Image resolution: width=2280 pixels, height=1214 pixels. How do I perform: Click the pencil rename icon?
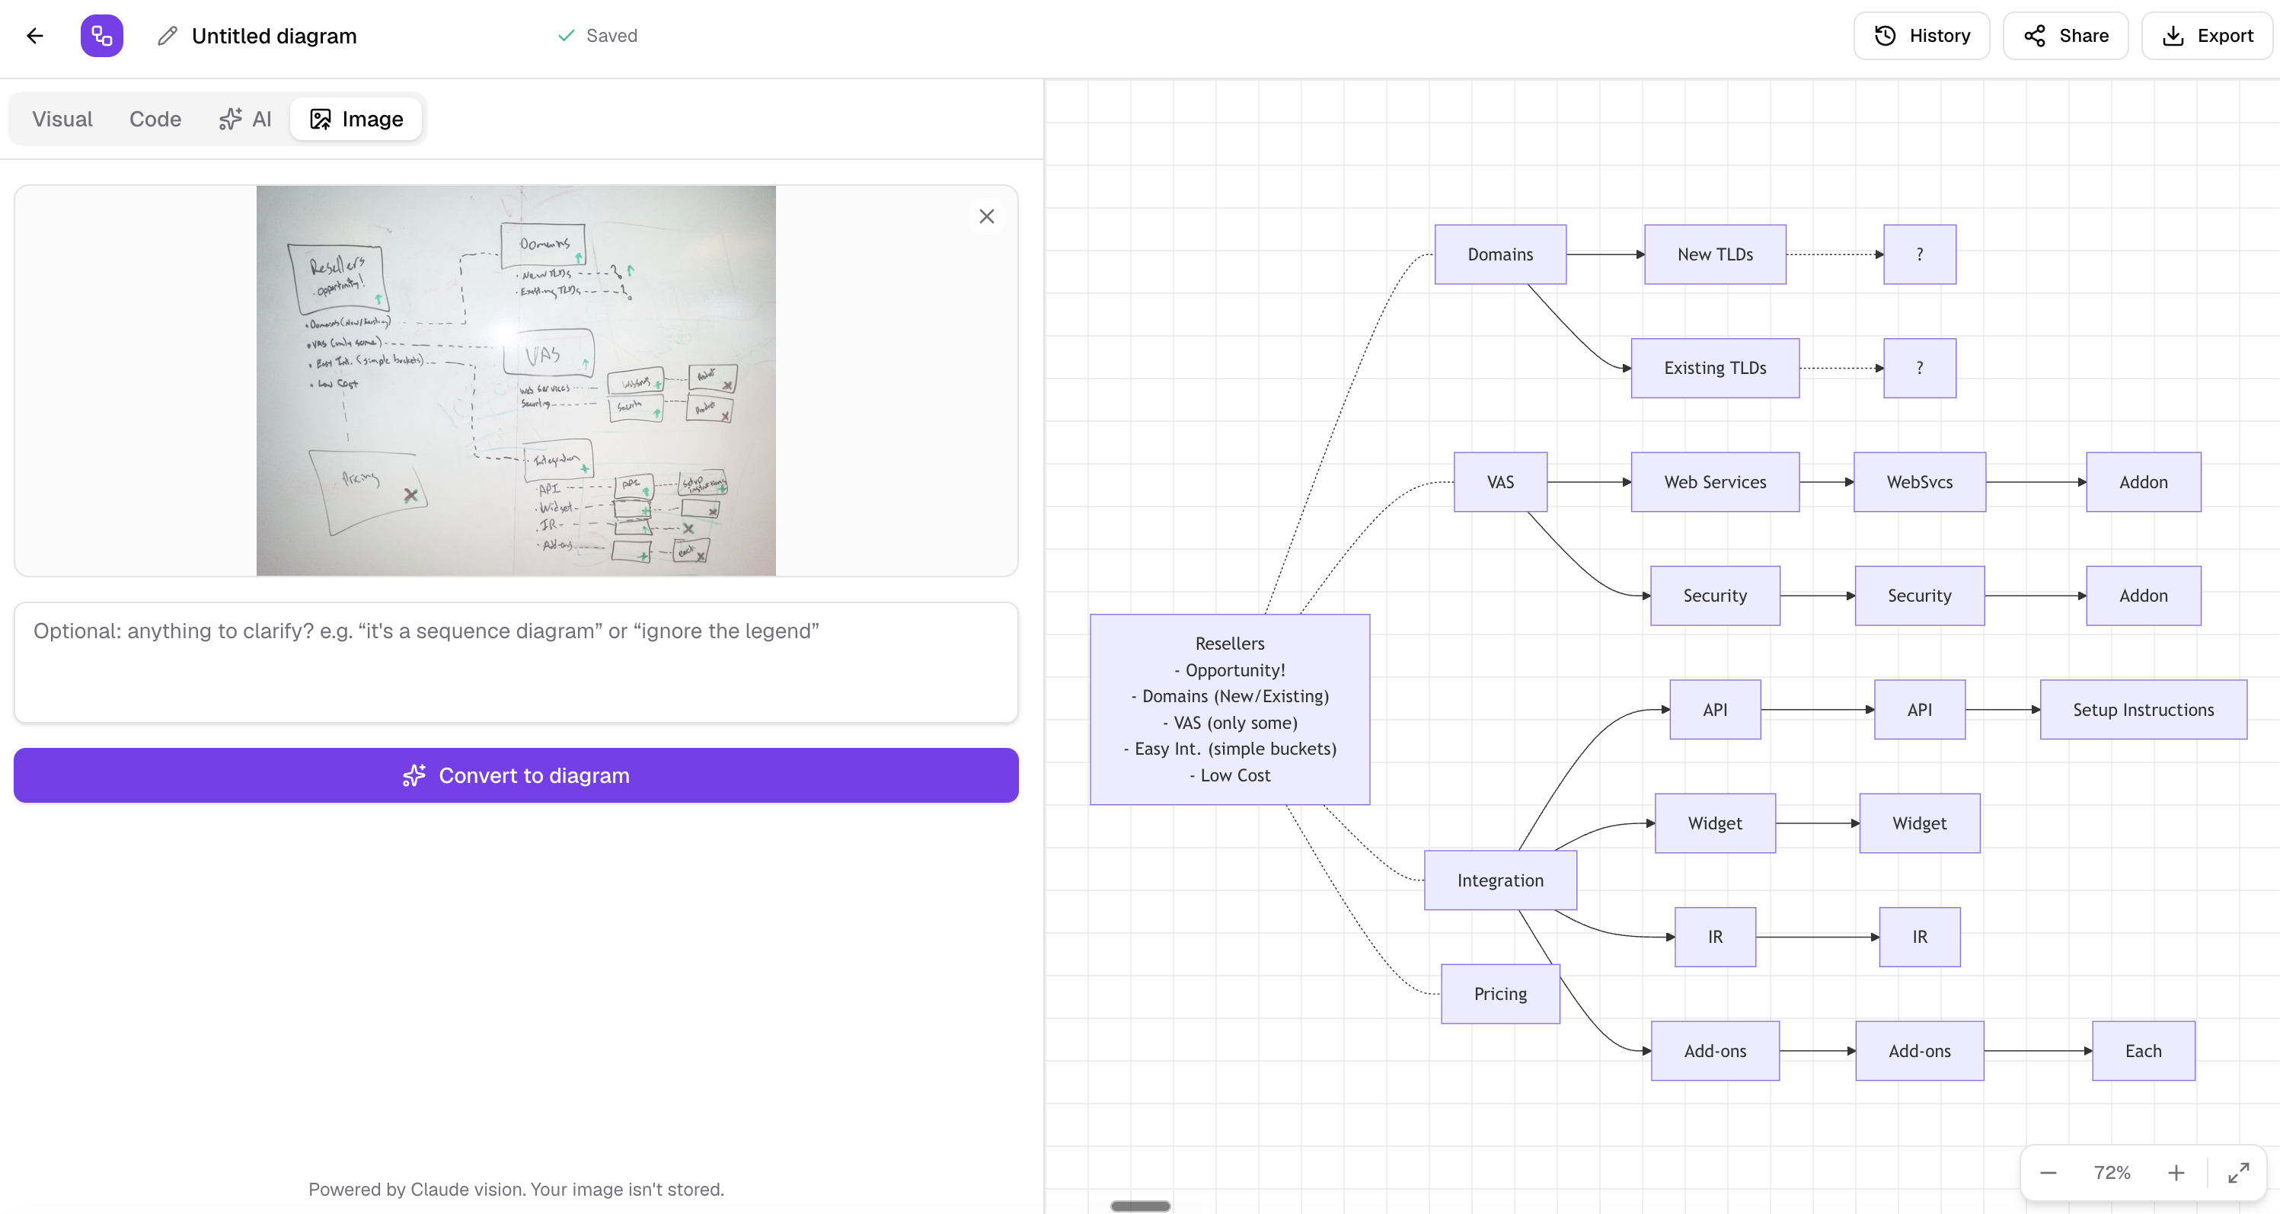[x=168, y=36]
